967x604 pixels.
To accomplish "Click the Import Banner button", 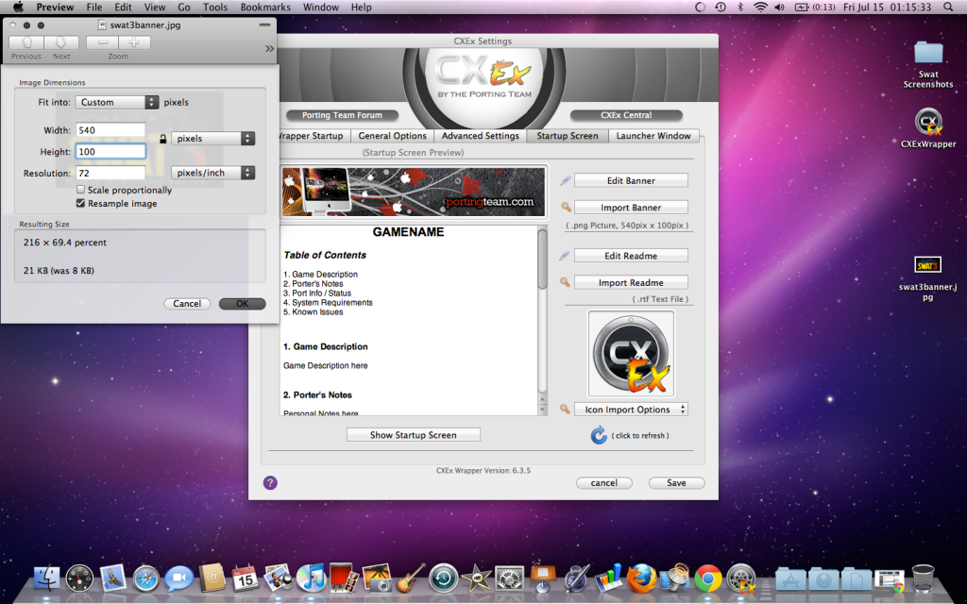I will [631, 208].
